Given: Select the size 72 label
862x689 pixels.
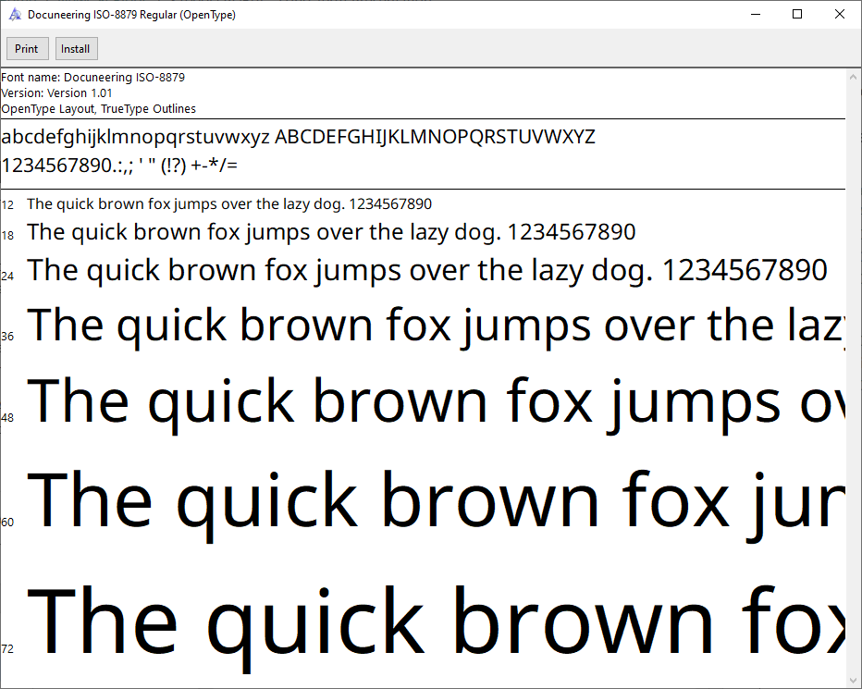Looking at the screenshot, I should pos(7,648).
